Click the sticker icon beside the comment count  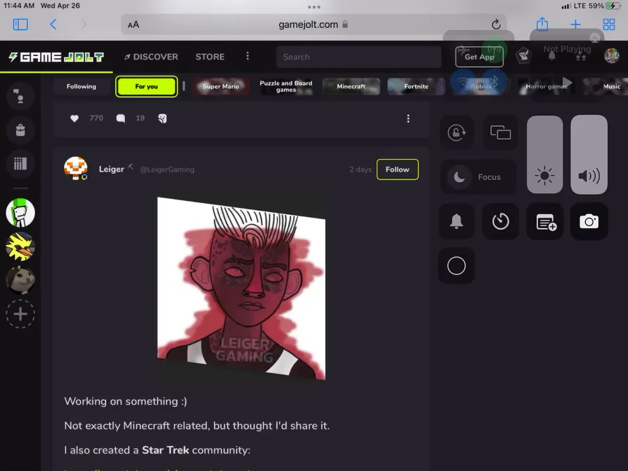pos(162,118)
